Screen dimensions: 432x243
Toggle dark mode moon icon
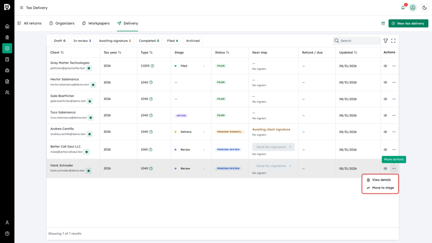(424, 8)
